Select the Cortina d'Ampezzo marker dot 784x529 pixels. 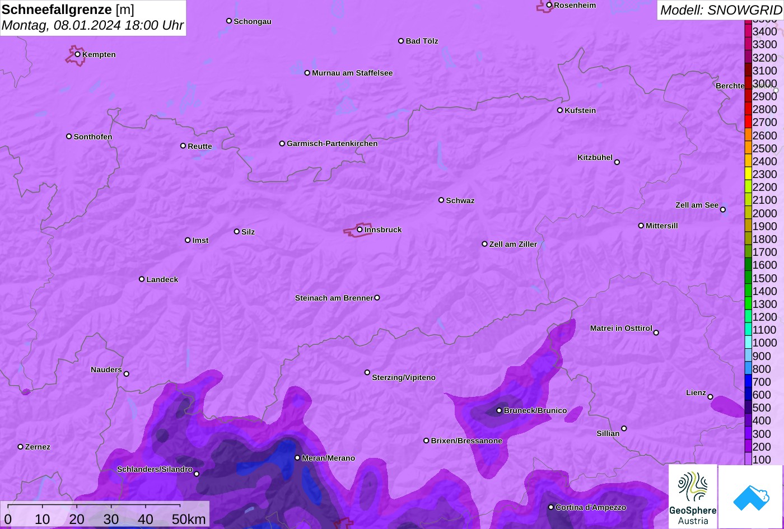pyautogui.click(x=550, y=507)
